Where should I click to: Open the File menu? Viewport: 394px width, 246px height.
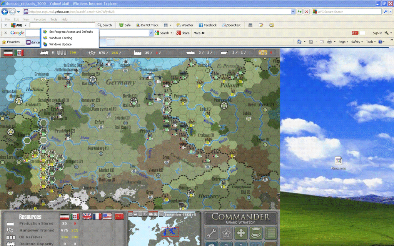[x=8, y=19]
